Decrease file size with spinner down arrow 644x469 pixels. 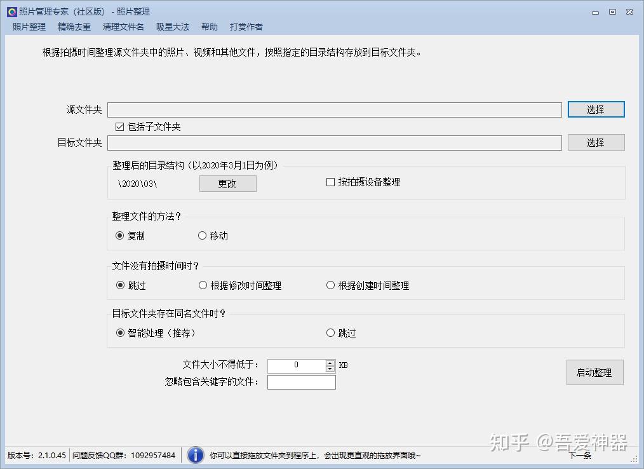pos(330,369)
